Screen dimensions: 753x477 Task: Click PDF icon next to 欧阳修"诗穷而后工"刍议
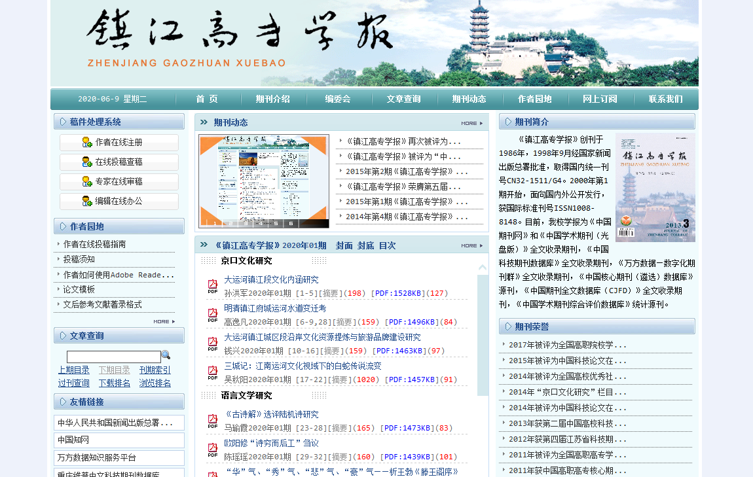(213, 450)
